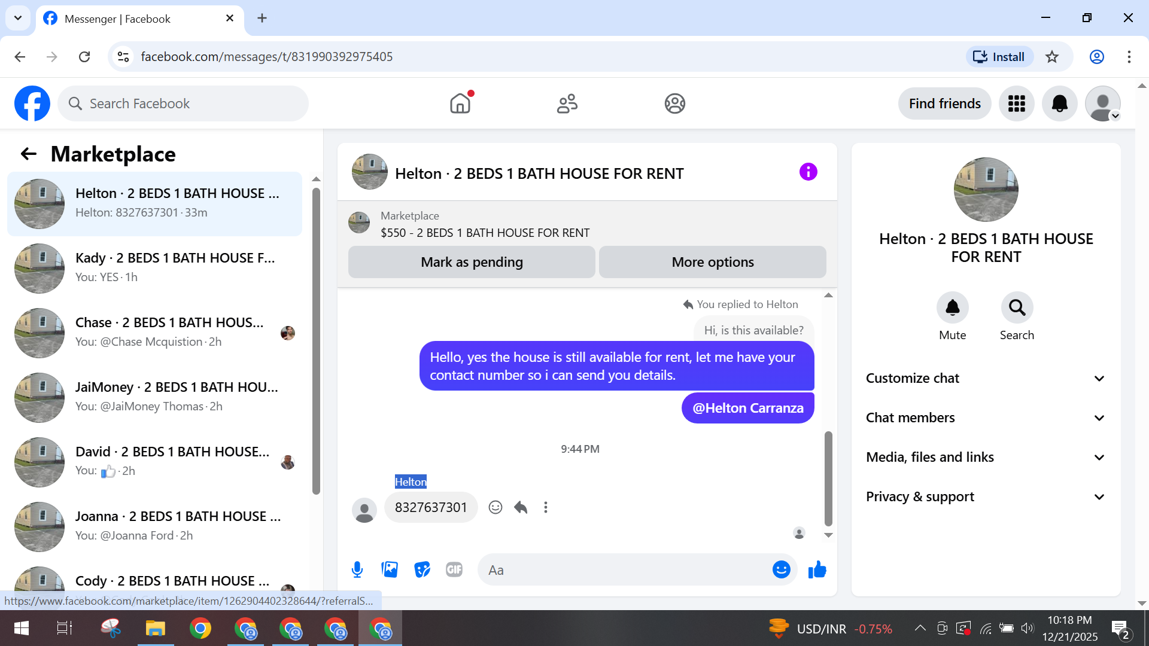Open the Facebook apps menu grid
Image resolution: width=1149 pixels, height=646 pixels.
point(1017,103)
